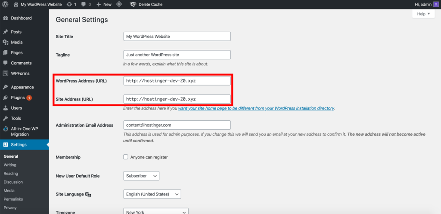Click the Pages menu label
The image size is (441, 214).
[17, 53]
